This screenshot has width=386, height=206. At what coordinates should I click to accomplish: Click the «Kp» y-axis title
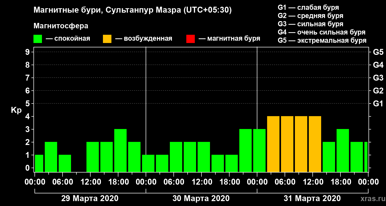pos(16,110)
